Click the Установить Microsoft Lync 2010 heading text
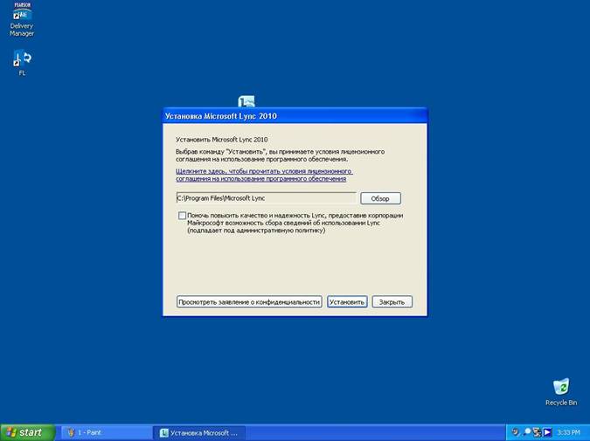Screen dimensions: 590x441 tap(222, 140)
